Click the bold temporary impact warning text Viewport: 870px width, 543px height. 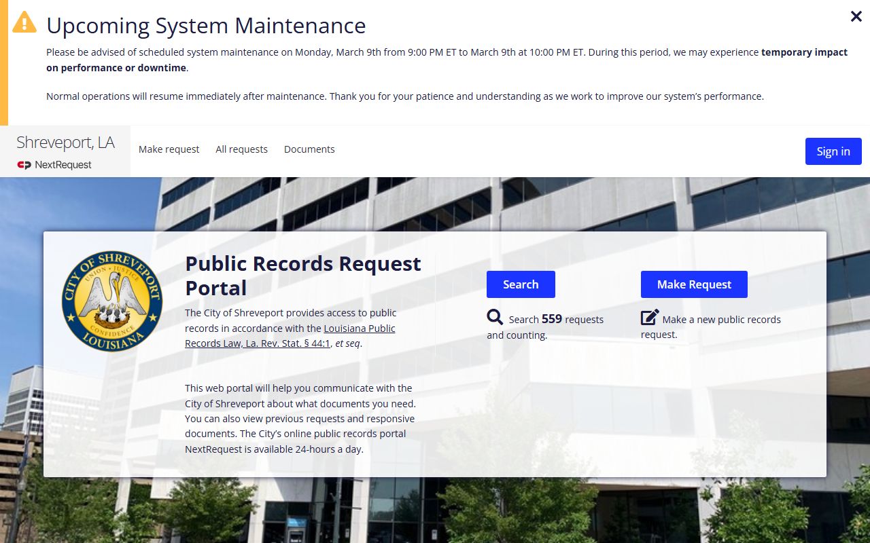[804, 52]
